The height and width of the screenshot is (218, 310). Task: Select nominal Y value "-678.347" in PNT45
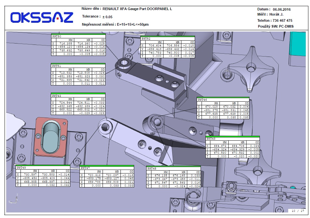coord(160,179)
